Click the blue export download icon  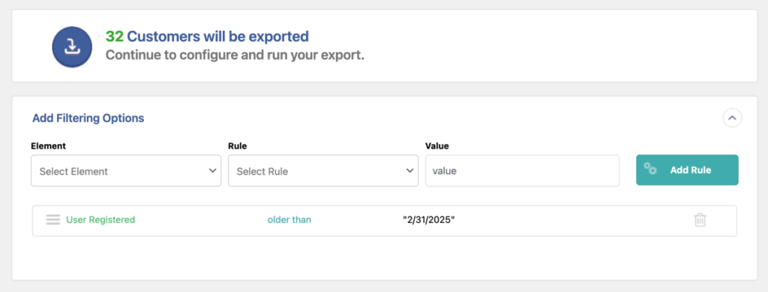[73, 47]
